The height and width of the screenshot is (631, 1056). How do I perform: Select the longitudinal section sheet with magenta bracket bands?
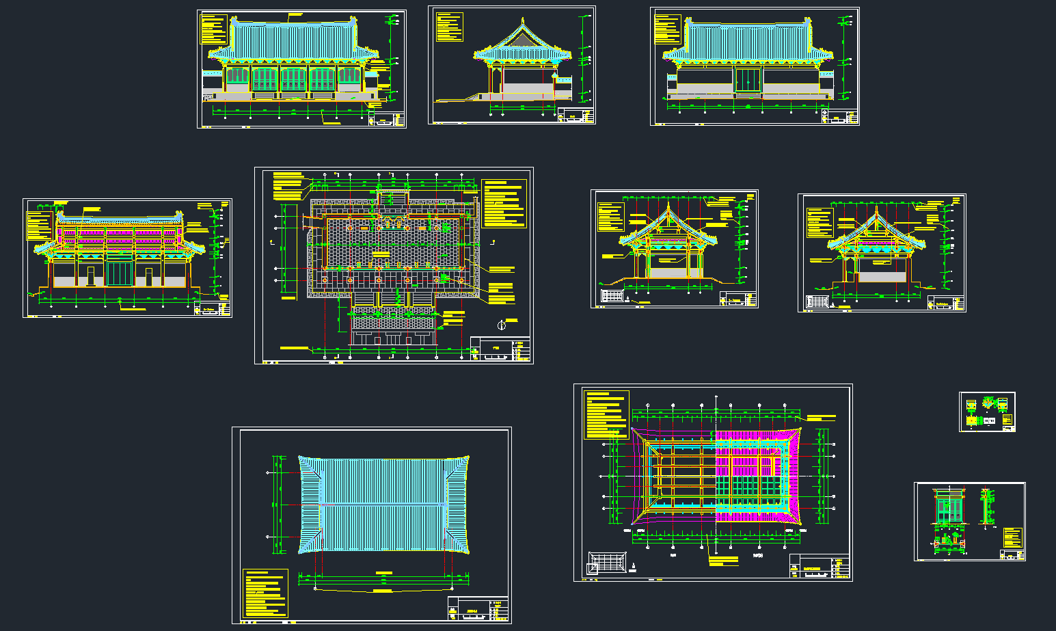point(127,258)
